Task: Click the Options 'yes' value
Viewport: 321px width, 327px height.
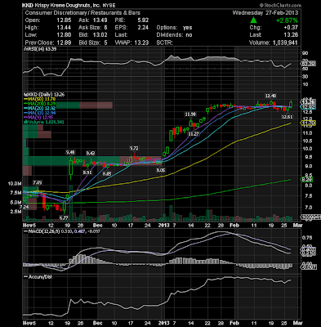Action: coord(188,28)
